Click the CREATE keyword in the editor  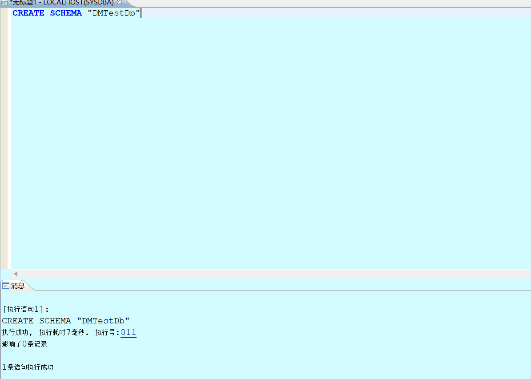pos(28,13)
